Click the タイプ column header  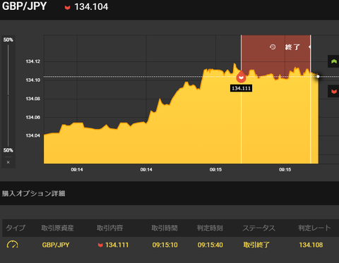coord(16,228)
